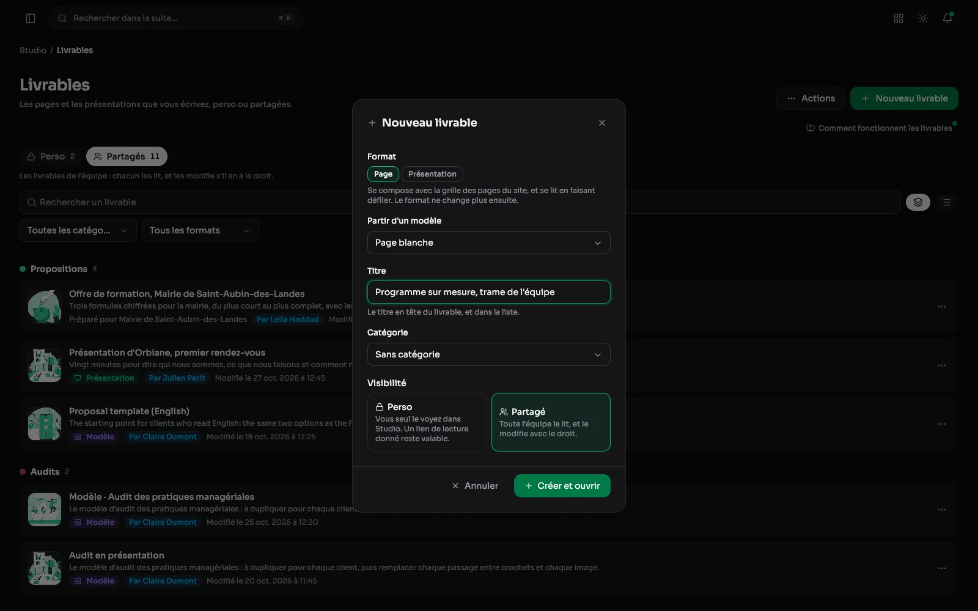The height and width of the screenshot is (611, 978).
Task: Switch to the list view icon
Action: pyautogui.click(x=946, y=202)
